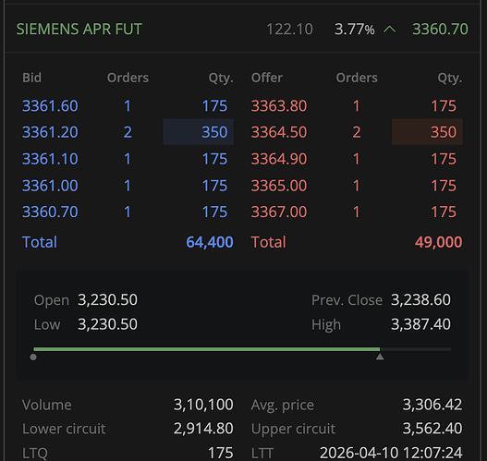Image resolution: width=487 pixels, height=461 pixels.
Task: Click the blue bid Total label
Action: click(x=40, y=242)
